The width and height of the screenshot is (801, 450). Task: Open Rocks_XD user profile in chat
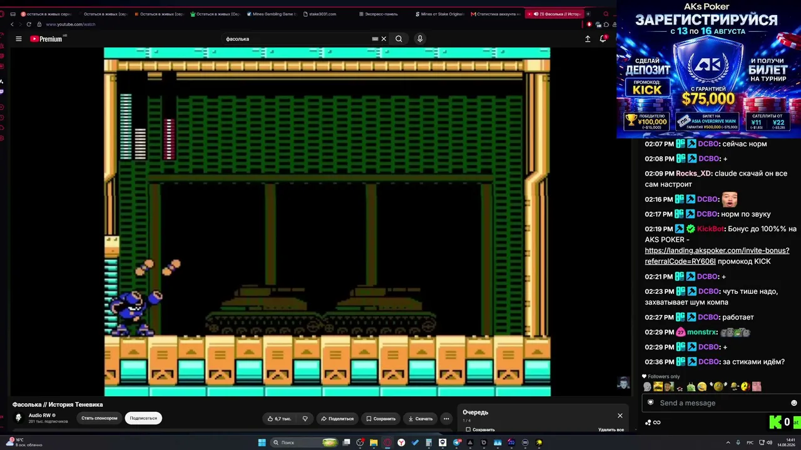[x=693, y=174]
